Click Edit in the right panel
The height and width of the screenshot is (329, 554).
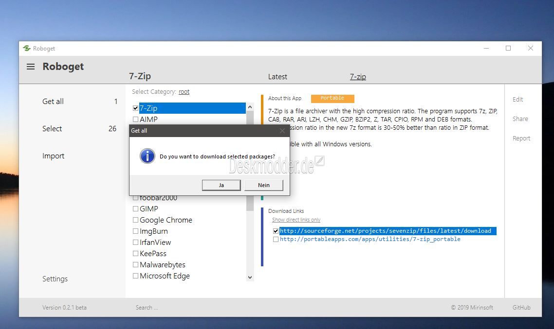click(517, 100)
